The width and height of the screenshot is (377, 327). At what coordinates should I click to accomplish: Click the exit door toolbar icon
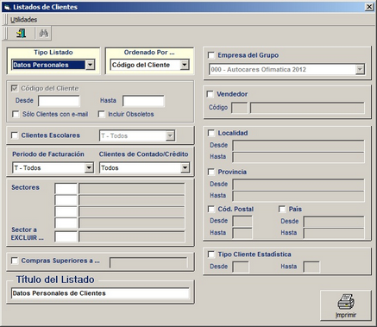pos(21,34)
